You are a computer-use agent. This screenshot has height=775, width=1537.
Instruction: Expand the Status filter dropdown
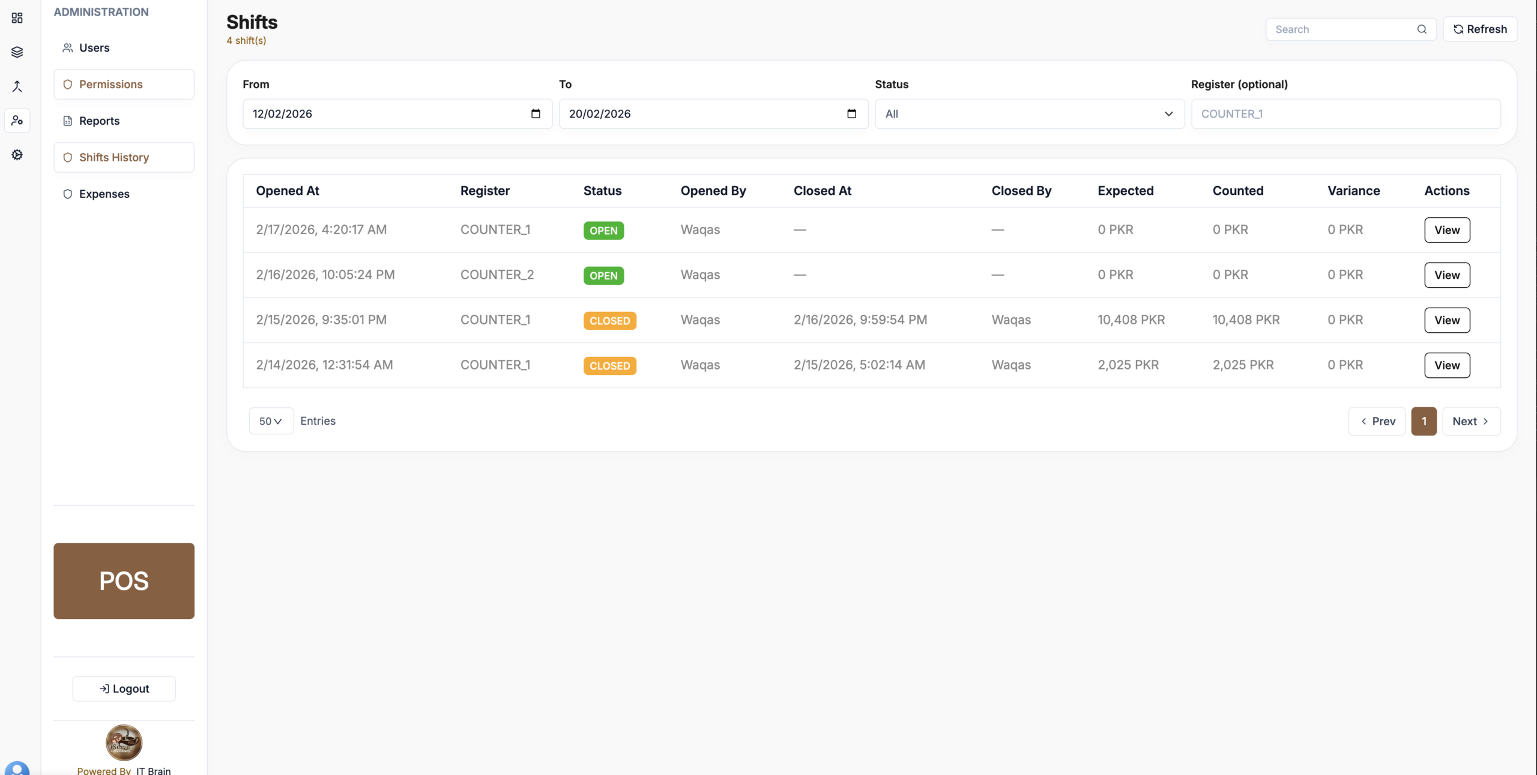click(1029, 114)
